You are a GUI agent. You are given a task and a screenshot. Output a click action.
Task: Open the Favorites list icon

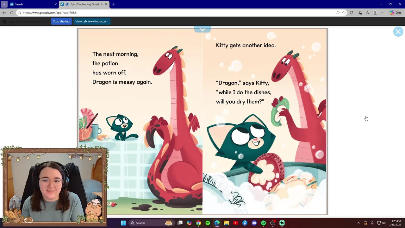pyautogui.click(x=368, y=13)
